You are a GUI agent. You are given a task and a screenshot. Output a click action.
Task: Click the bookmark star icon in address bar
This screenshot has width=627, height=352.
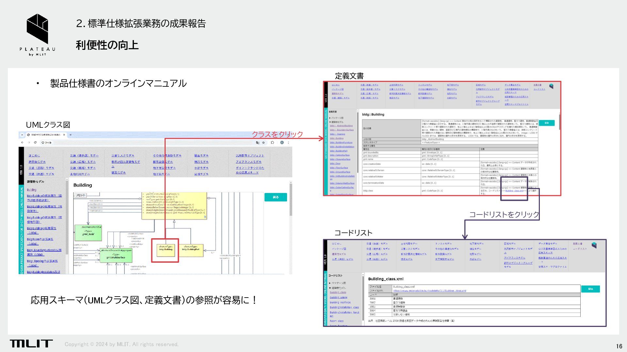point(264,142)
